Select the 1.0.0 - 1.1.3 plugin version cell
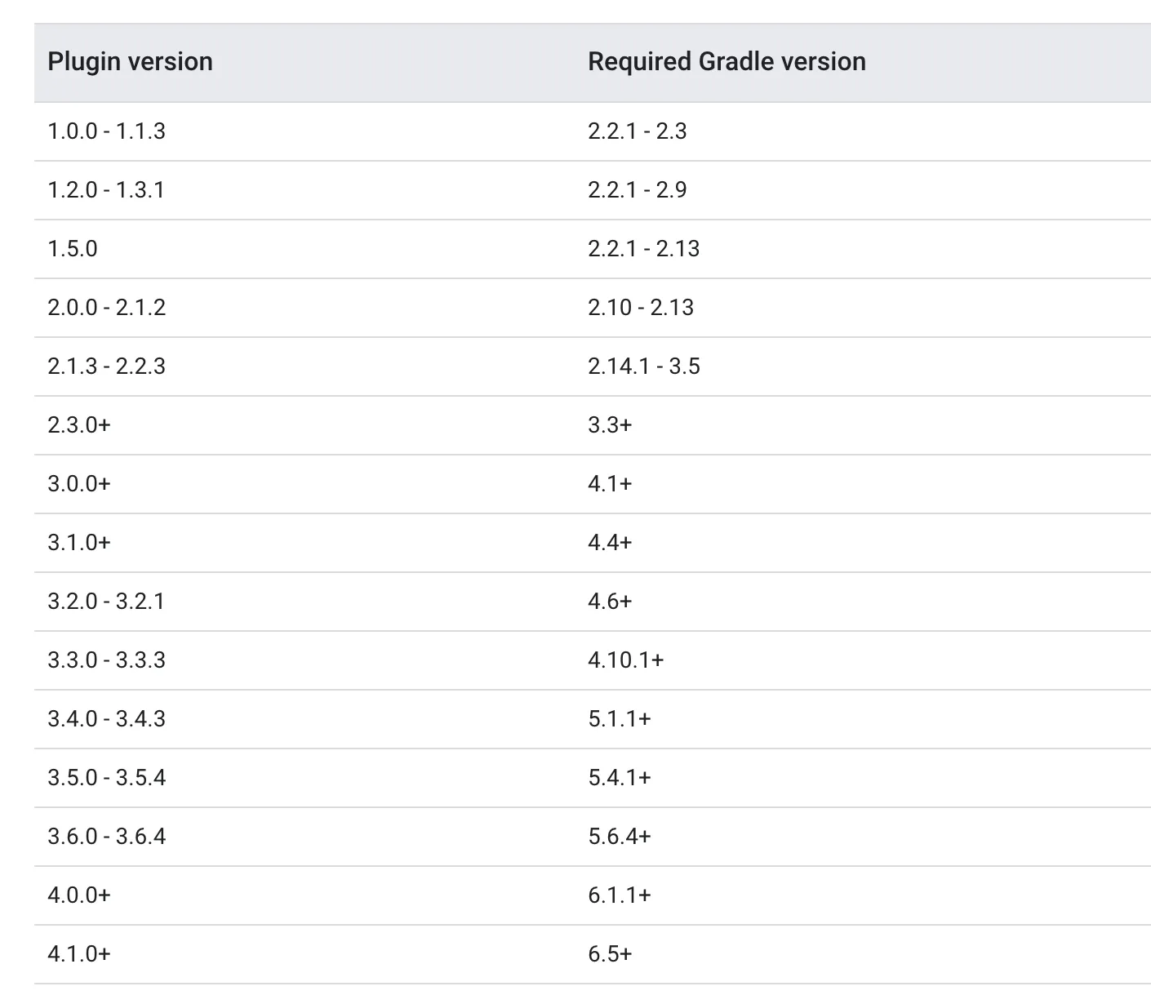 coord(107,131)
